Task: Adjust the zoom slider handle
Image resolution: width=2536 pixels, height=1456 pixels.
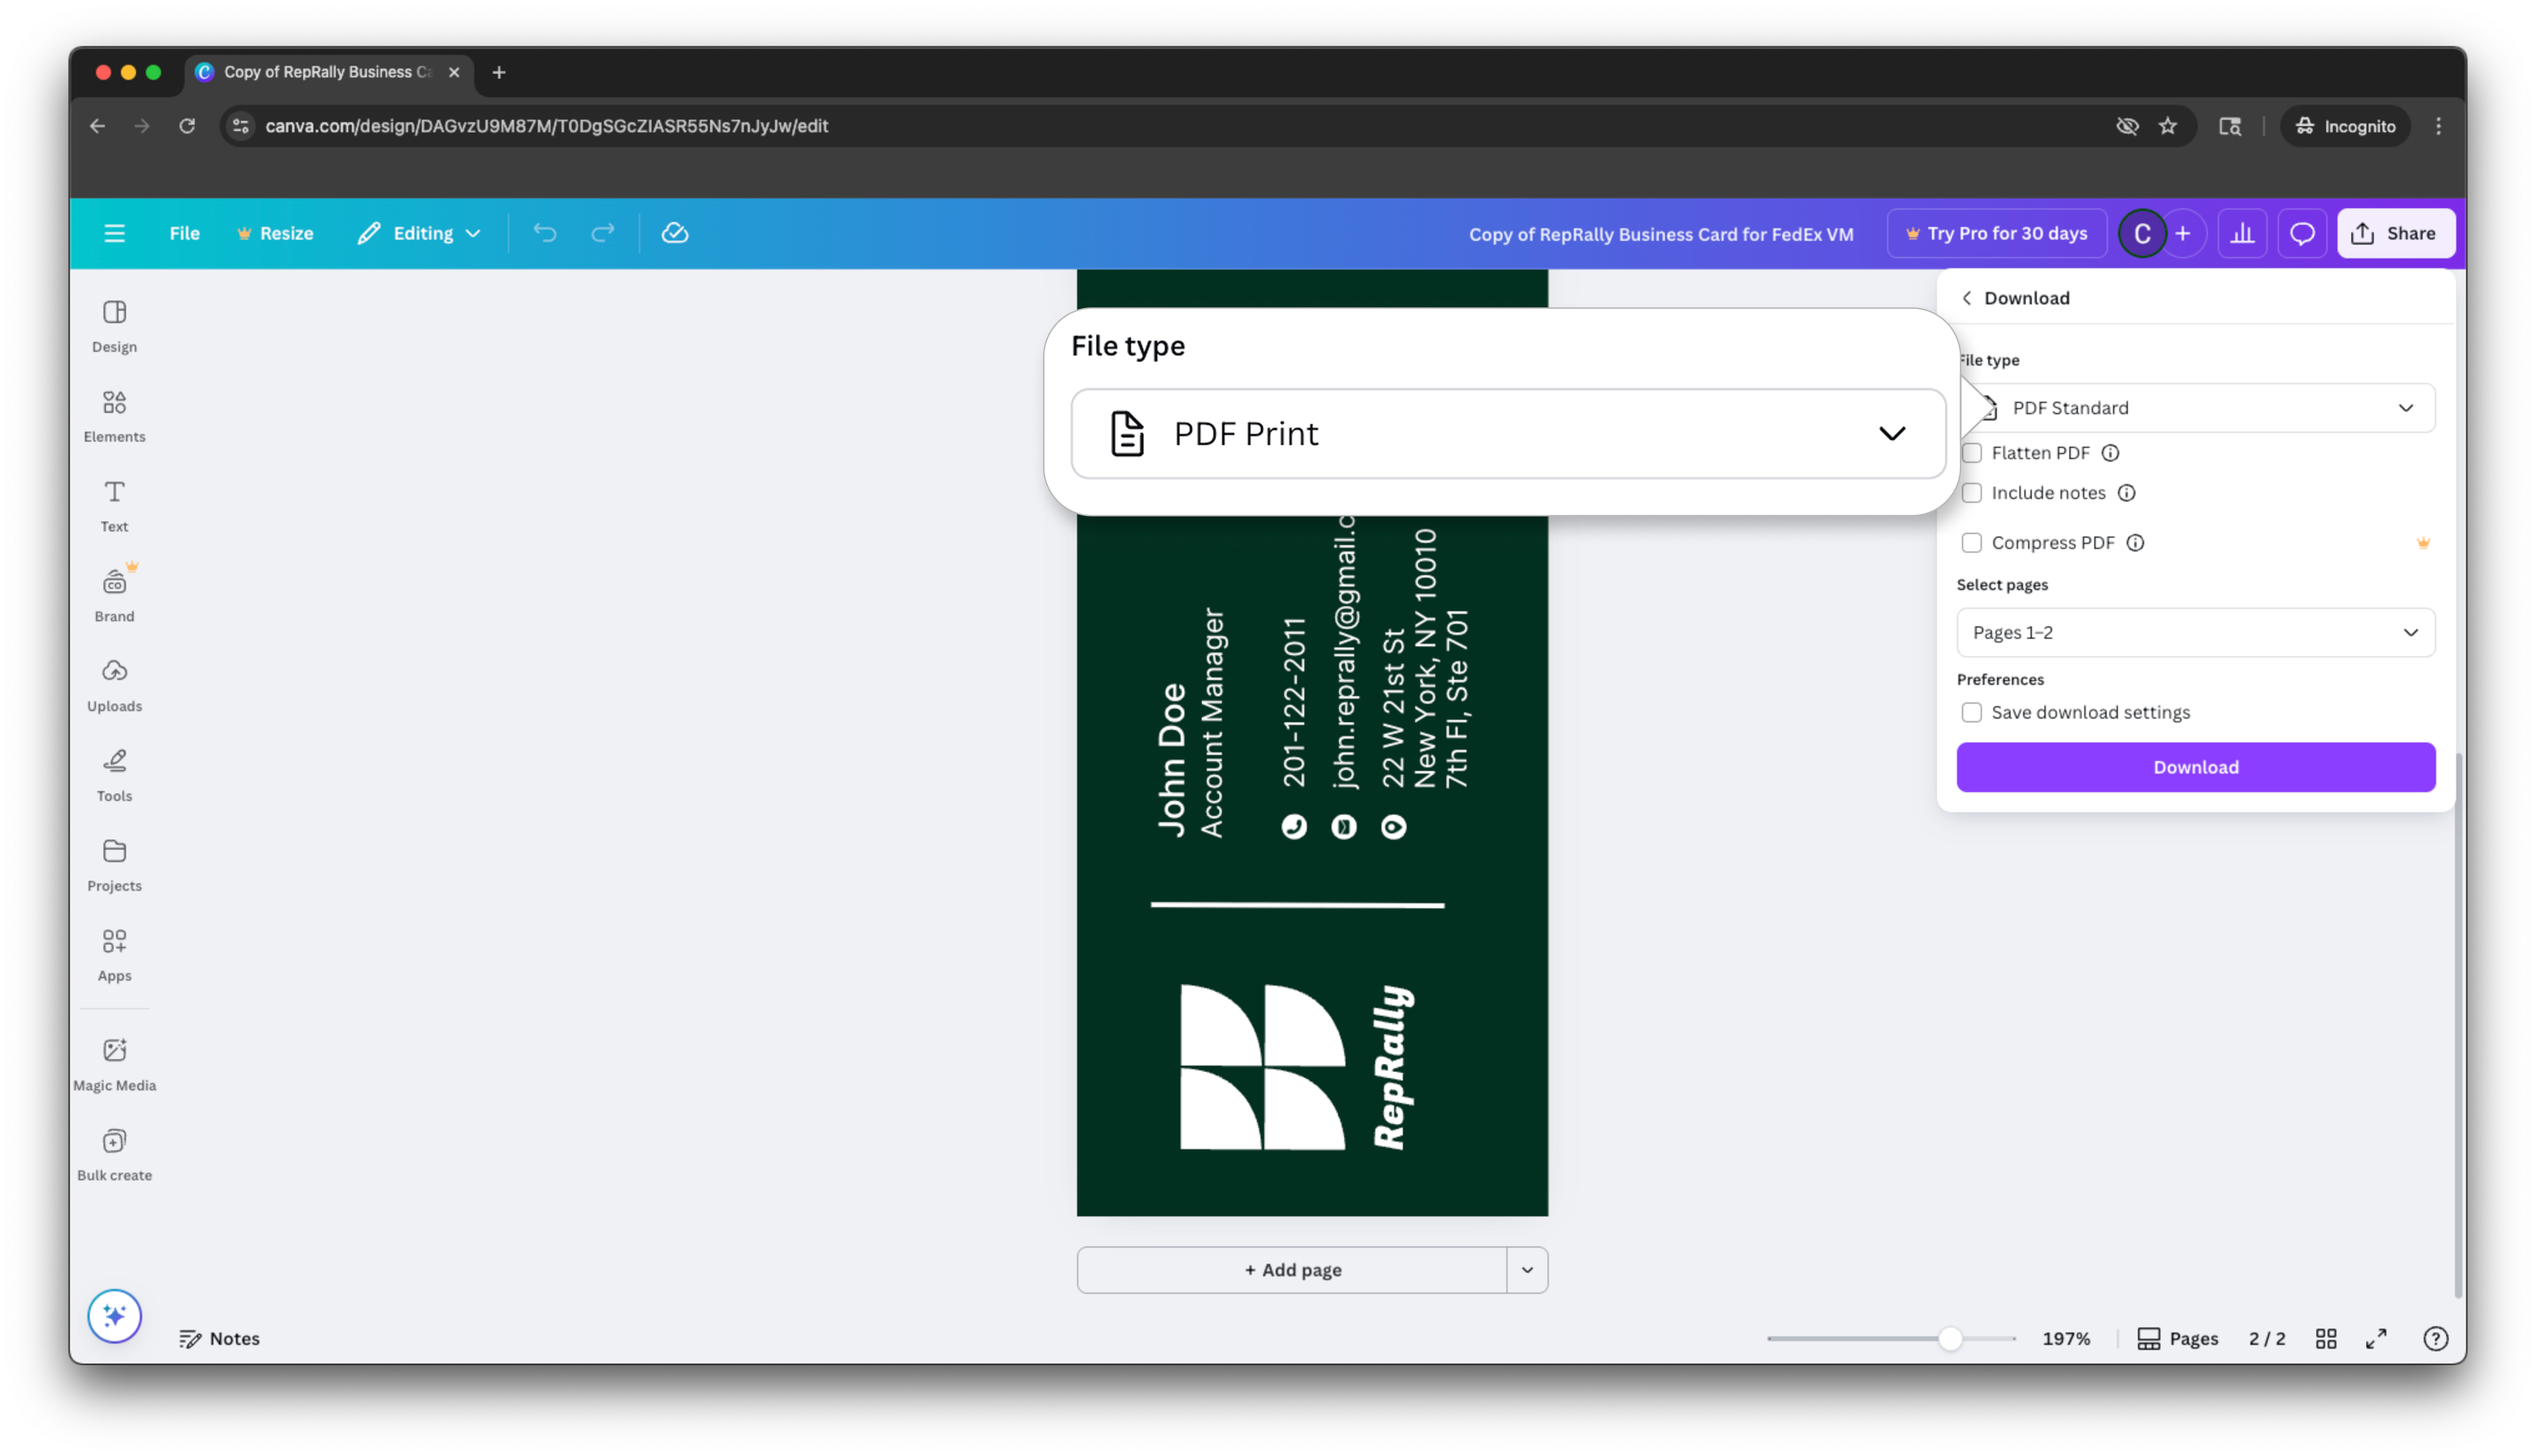Action: [x=1950, y=1339]
